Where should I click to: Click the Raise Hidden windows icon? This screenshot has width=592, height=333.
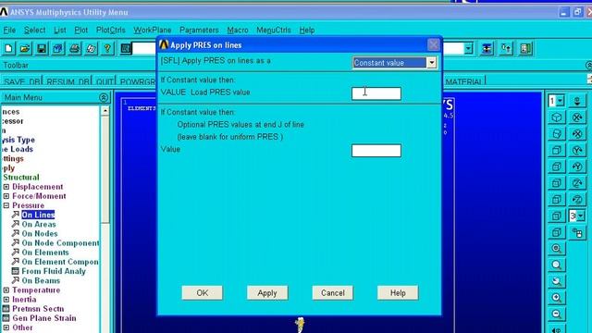[x=487, y=49]
